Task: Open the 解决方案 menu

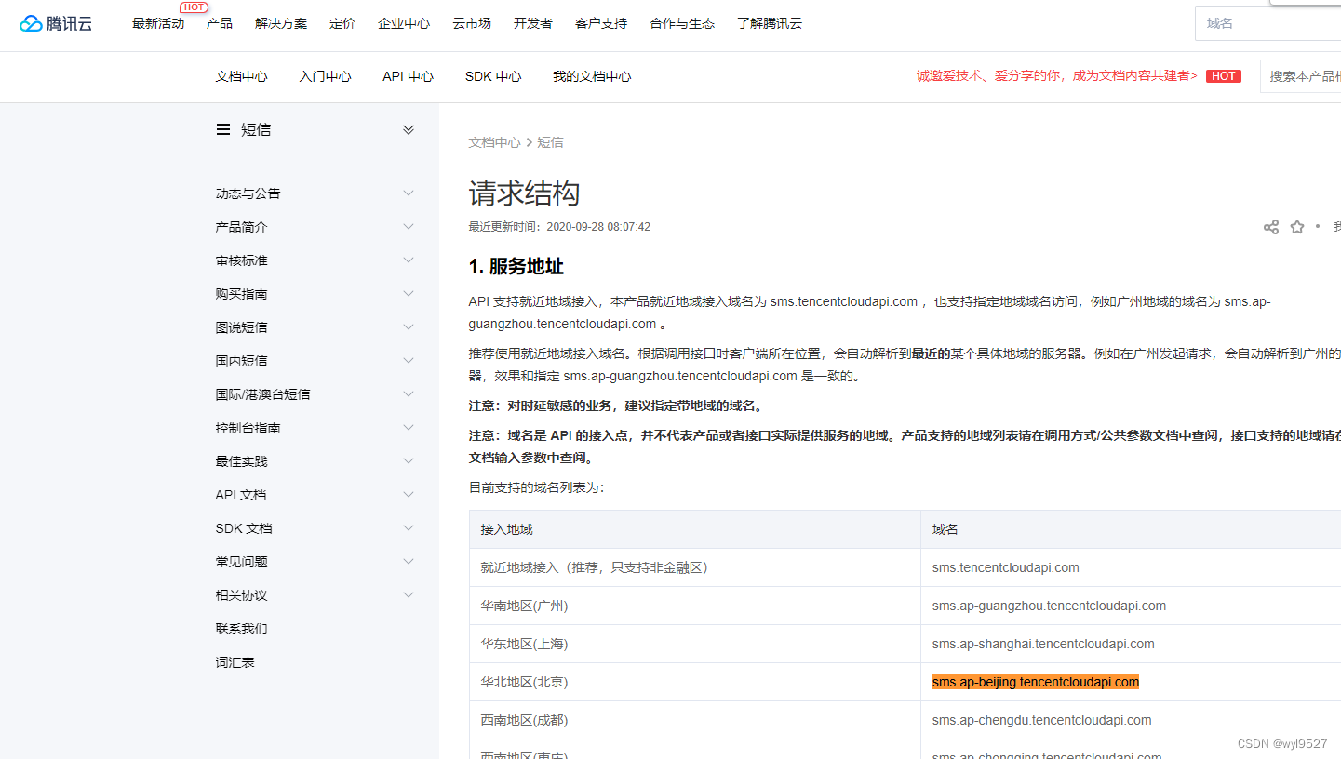Action: (x=281, y=23)
